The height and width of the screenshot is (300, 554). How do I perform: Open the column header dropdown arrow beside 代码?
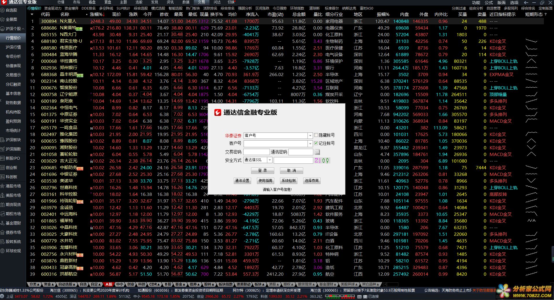click(32, 14)
